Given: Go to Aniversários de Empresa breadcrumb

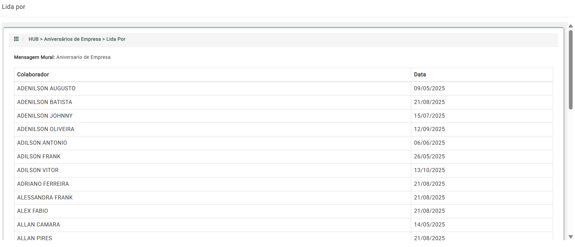Looking at the screenshot, I should [72, 39].
